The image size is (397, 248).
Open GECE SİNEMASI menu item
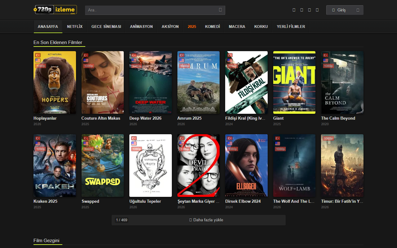pyautogui.click(x=106, y=27)
